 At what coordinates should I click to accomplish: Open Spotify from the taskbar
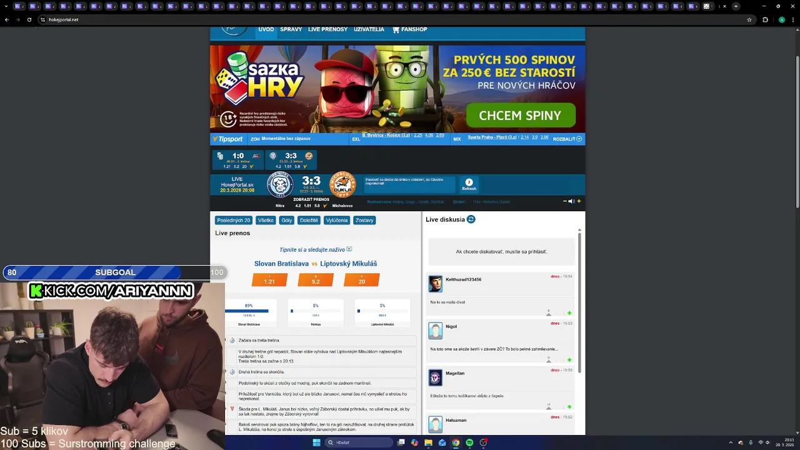tap(469, 442)
